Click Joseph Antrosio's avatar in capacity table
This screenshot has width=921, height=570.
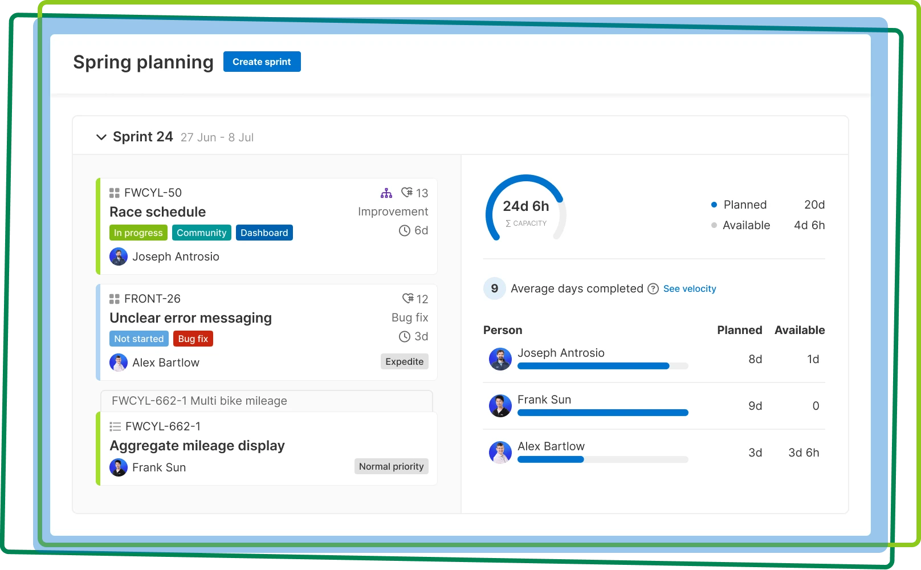tap(500, 359)
